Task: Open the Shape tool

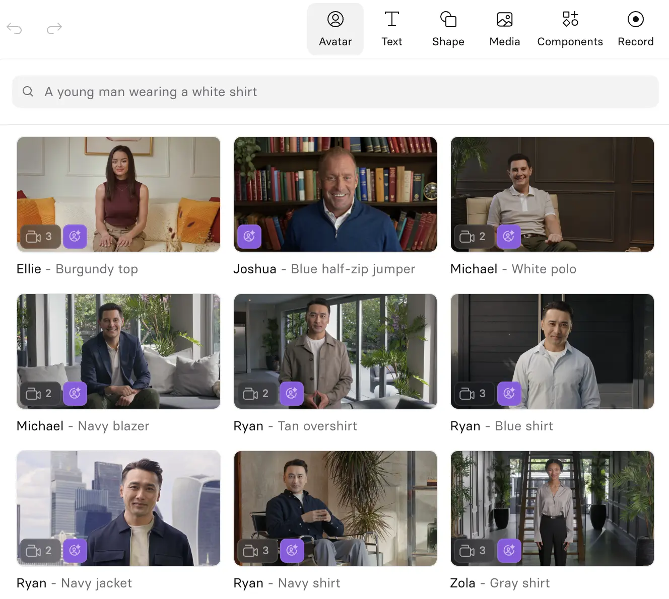Action: coord(448,29)
